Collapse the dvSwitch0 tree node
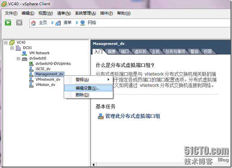 pyautogui.click(x=18, y=59)
